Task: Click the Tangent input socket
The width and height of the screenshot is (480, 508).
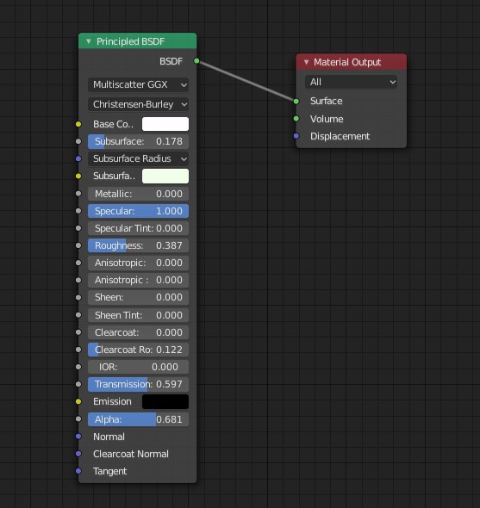Action: click(x=78, y=471)
